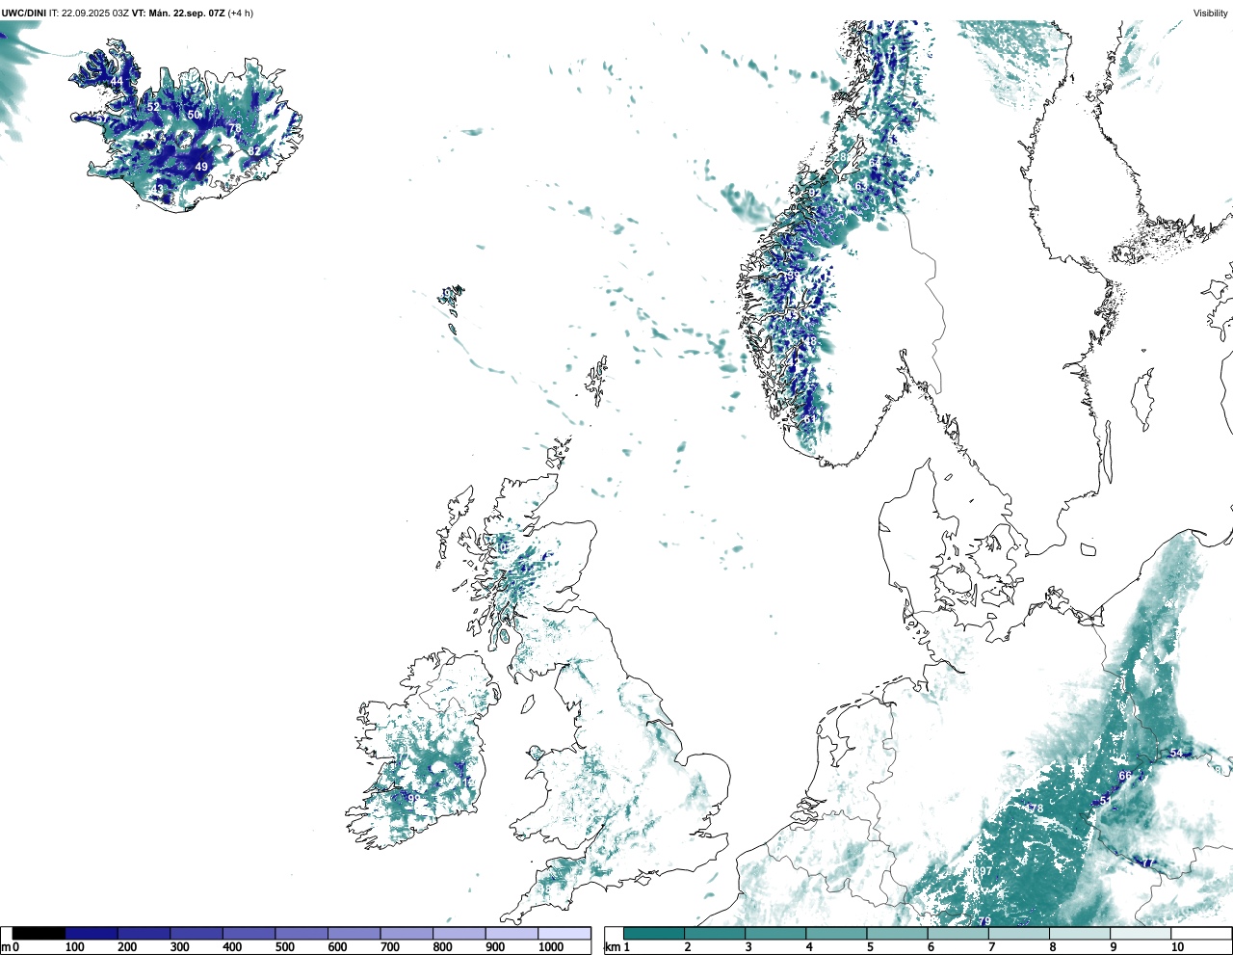Click the '99' value over Ireland
The image size is (1233, 955).
(x=413, y=798)
